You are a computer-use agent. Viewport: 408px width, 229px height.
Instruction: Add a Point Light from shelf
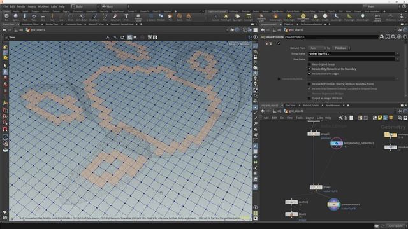tap(226, 17)
